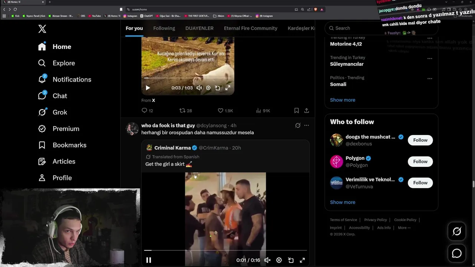
Task: Open the Accessibility footer link
Action: pyautogui.click(x=359, y=228)
